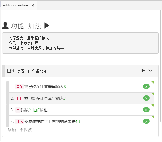
Task: Close the addition.feature tab
Action: (33, 5)
